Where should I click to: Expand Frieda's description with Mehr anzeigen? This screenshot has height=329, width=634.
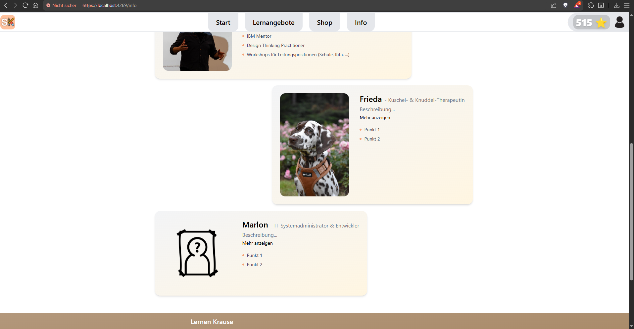375,117
